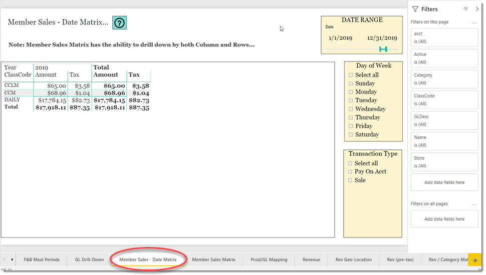The image size is (486, 275).
Task: Click the Total column header
Action: 101,67
